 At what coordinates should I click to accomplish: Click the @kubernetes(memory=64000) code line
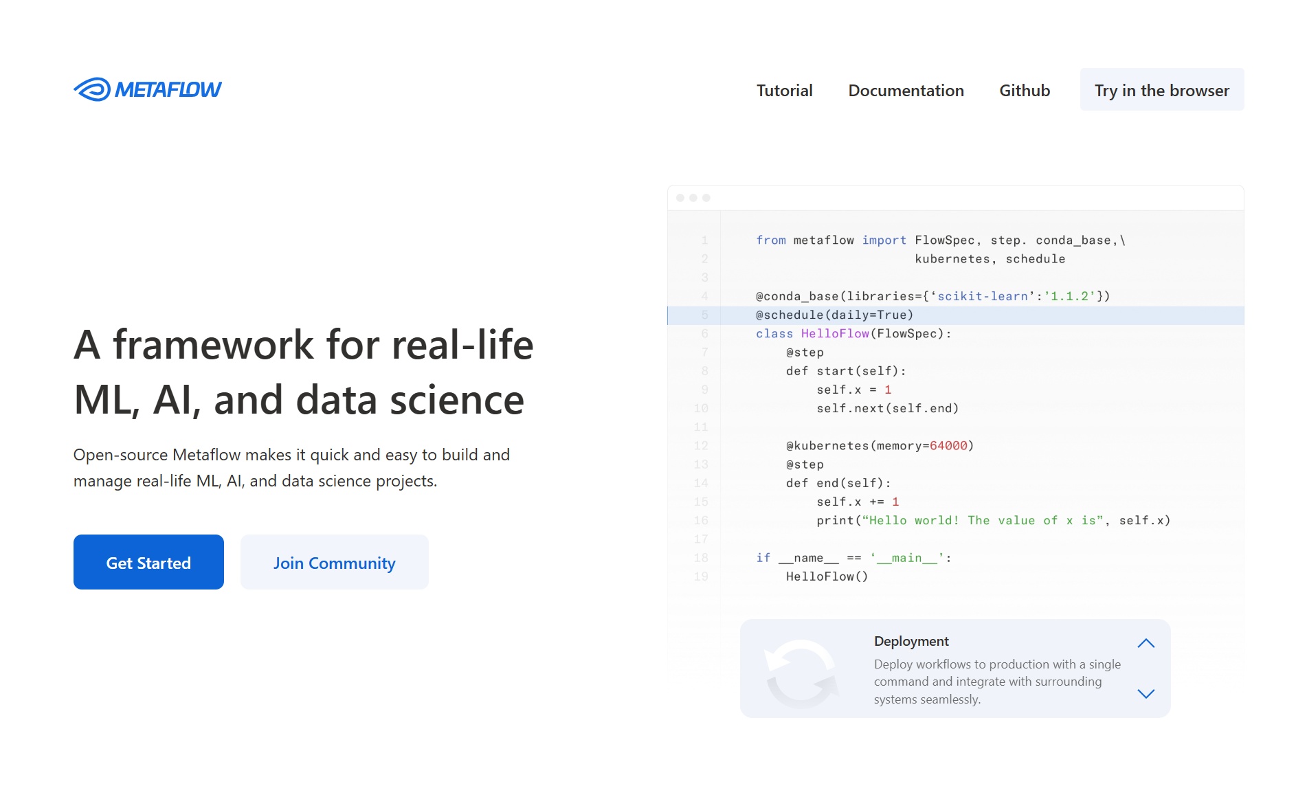click(880, 446)
